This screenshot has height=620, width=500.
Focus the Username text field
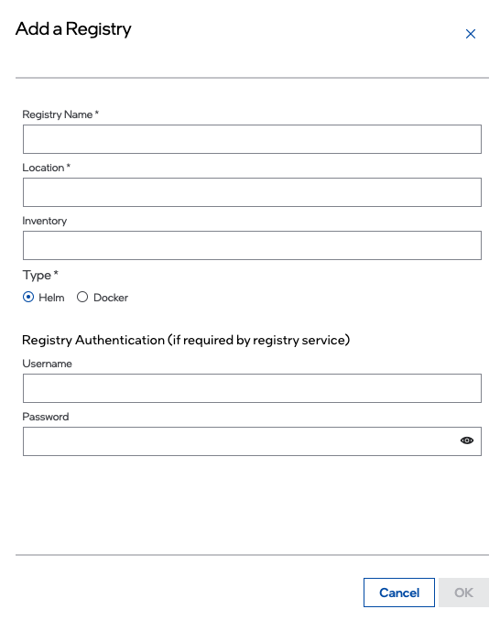click(x=252, y=388)
